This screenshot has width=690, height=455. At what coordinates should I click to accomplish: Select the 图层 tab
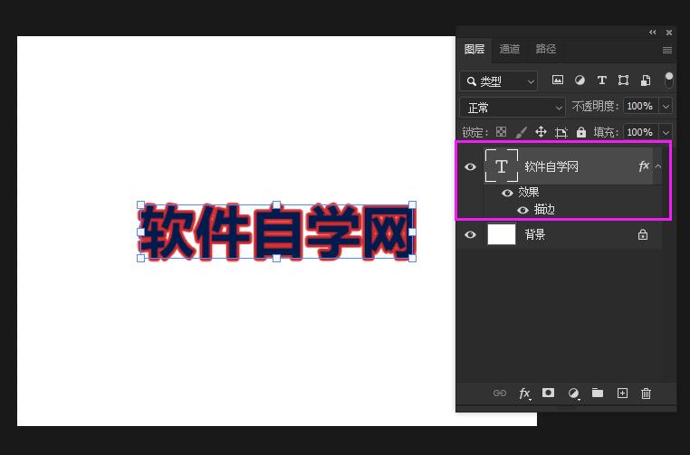(x=474, y=49)
